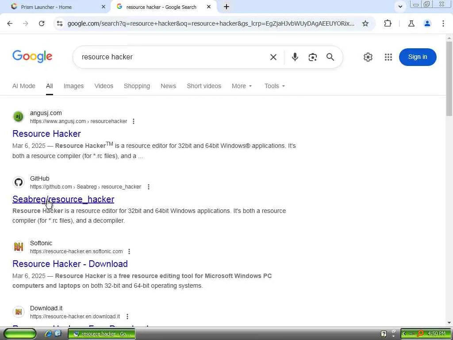Image resolution: width=453 pixels, height=340 pixels.
Task: Click the Softonic RH favicon
Action: 19,247
